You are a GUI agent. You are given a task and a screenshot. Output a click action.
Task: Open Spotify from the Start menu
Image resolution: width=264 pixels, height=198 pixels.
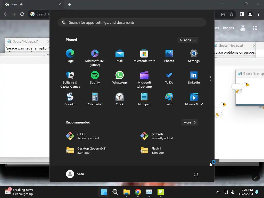(x=95, y=78)
